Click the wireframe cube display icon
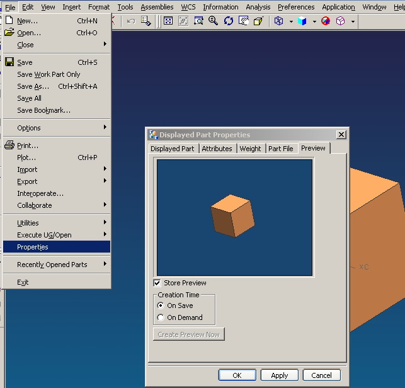 click(x=278, y=21)
